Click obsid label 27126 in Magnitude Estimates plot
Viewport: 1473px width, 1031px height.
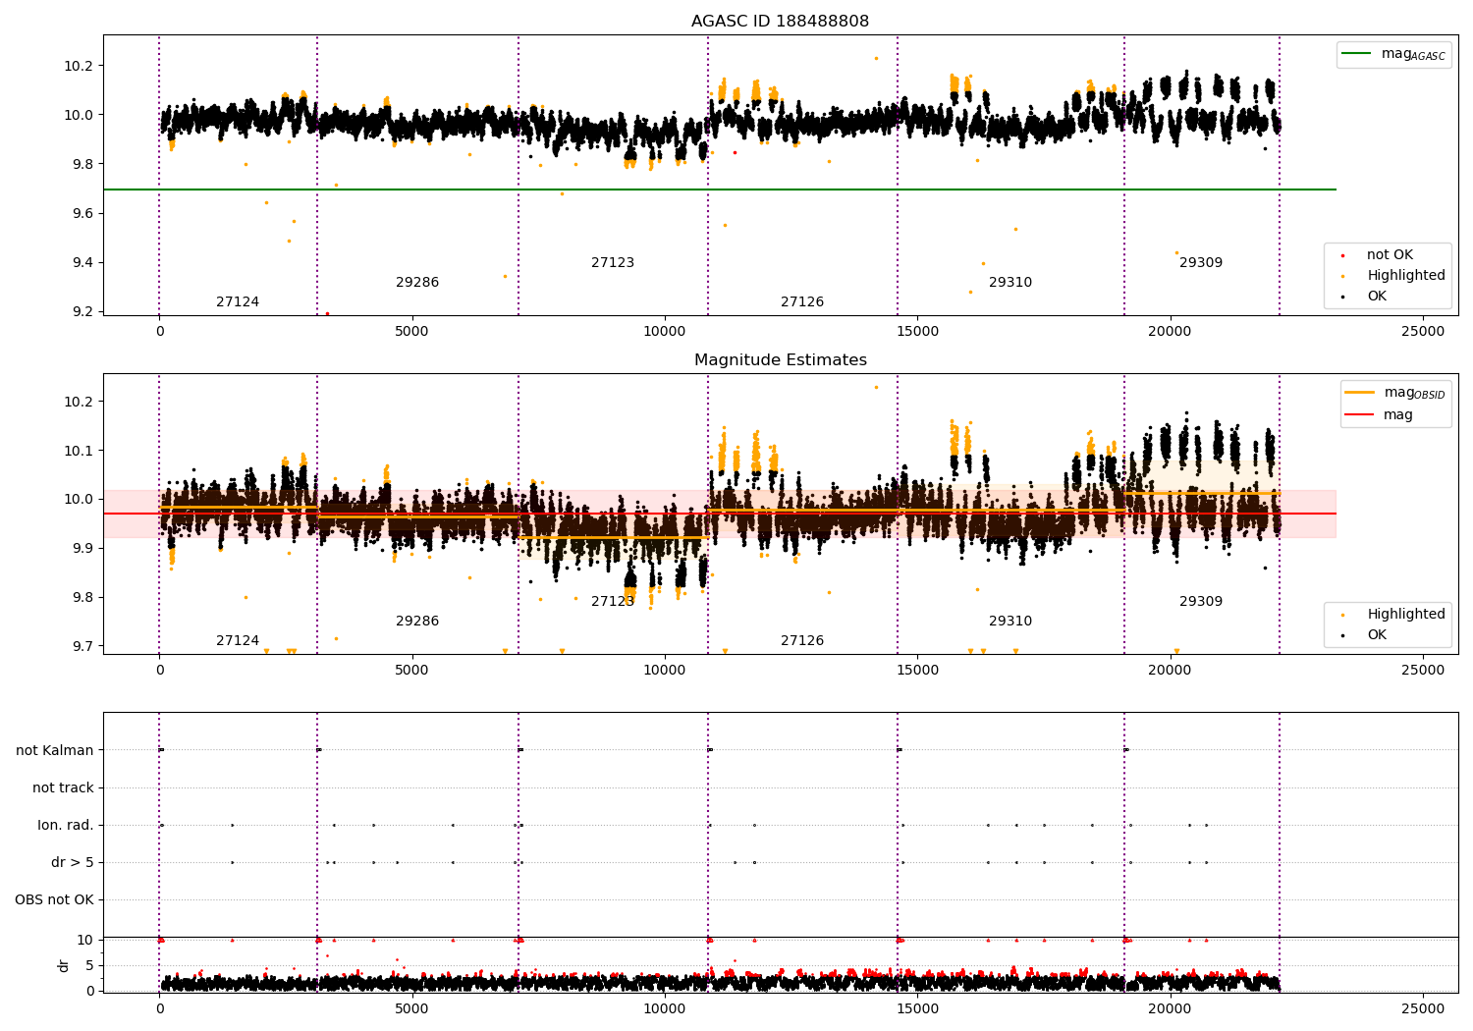pyautogui.click(x=802, y=641)
